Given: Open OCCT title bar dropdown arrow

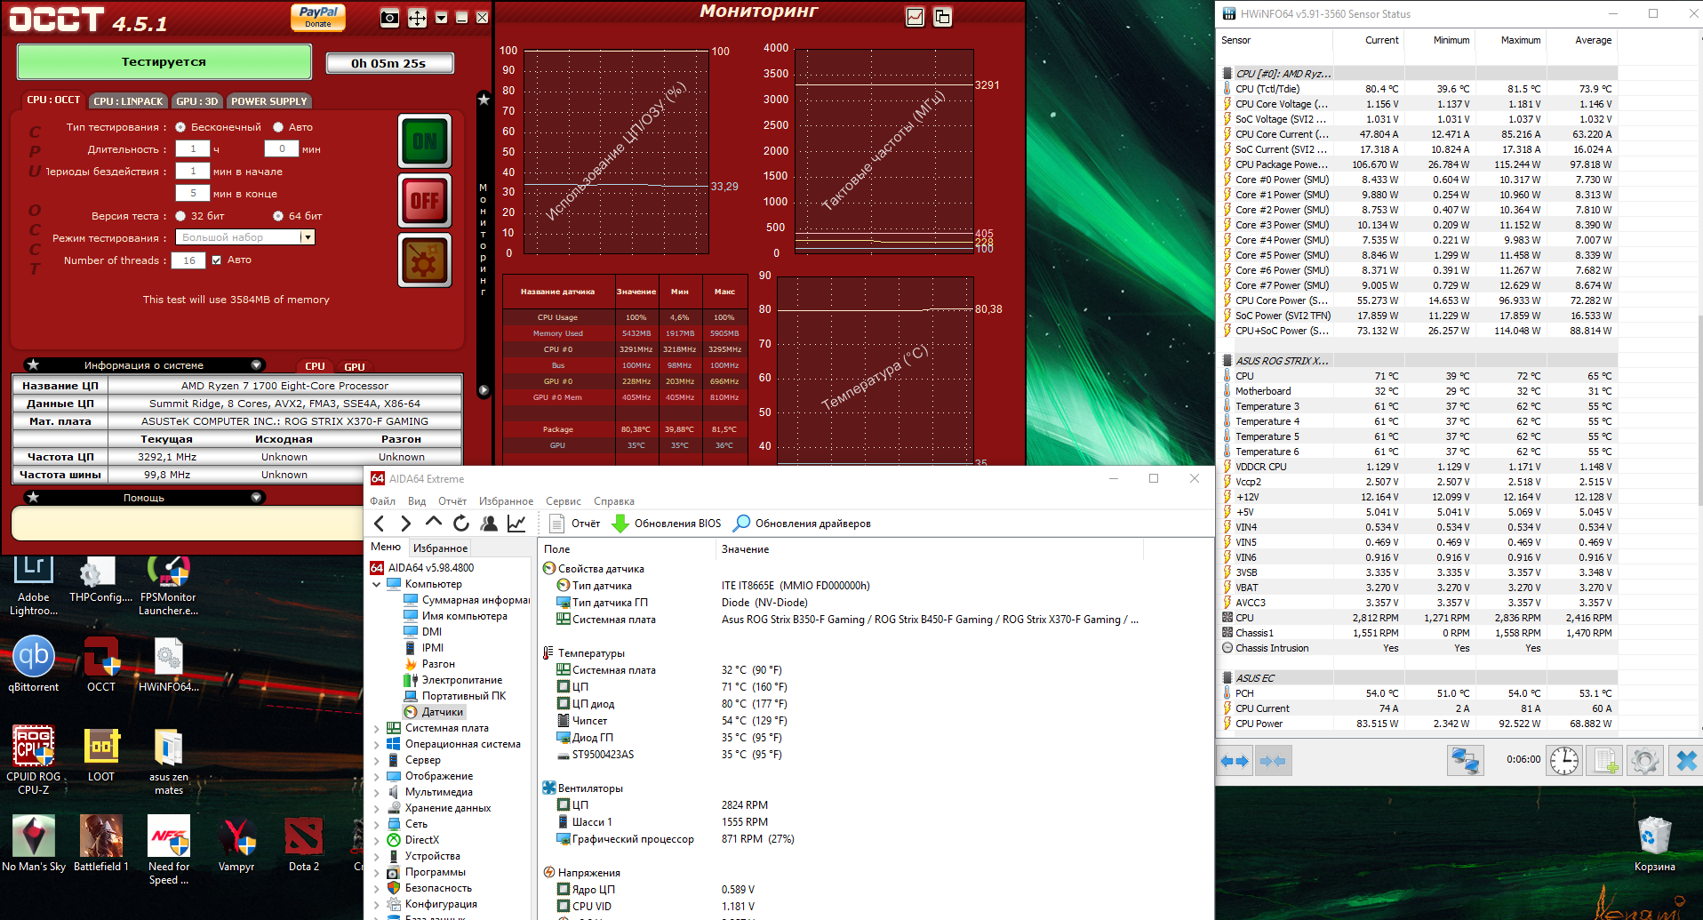Looking at the screenshot, I should tap(441, 18).
